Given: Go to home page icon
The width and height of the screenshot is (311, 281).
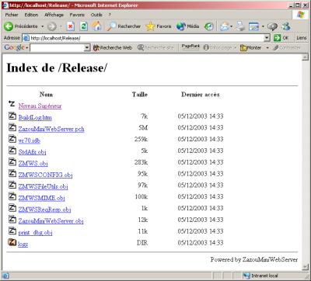Looking at the screenshot, I should coord(96,26).
